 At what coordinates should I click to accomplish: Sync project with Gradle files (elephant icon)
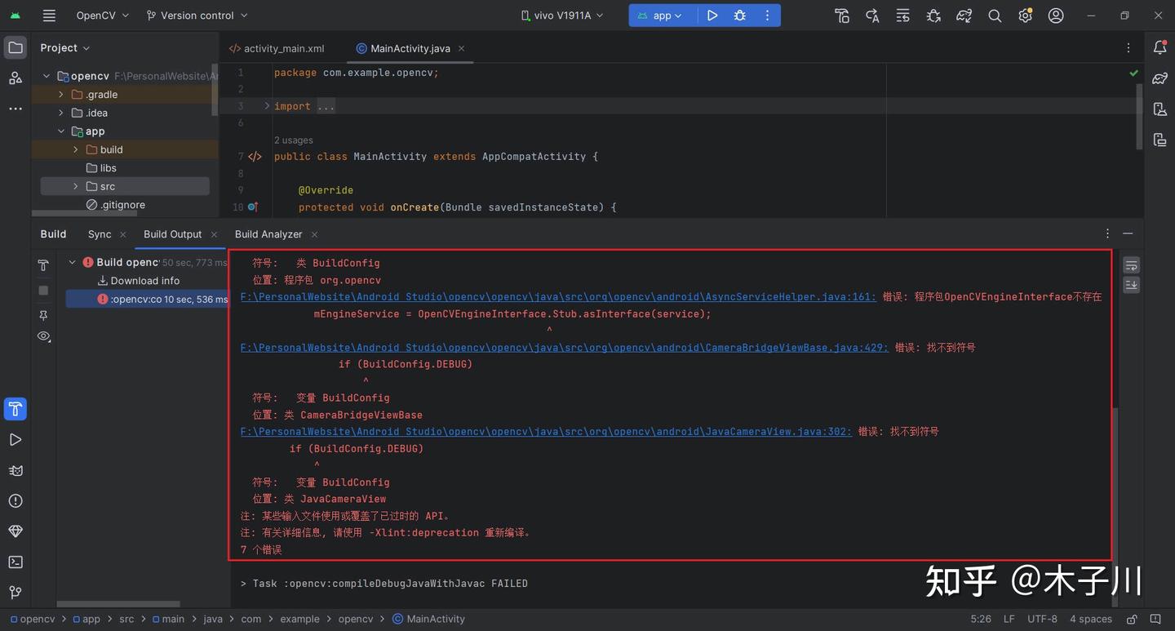964,15
